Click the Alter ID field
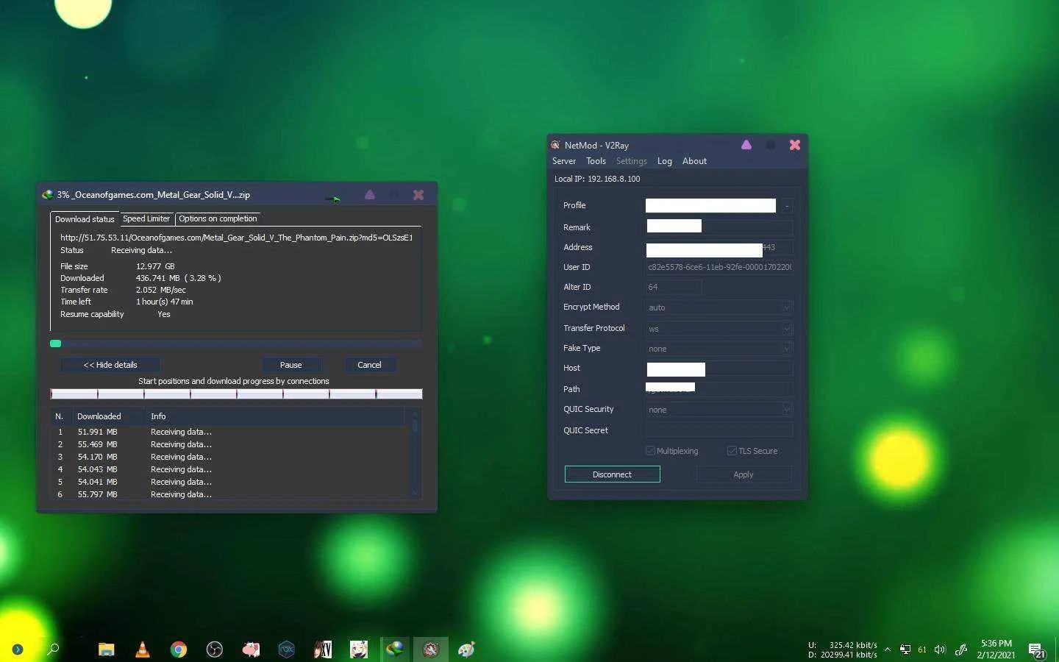The height and width of the screenshot is (662, 1059). (x=674, y=287)
